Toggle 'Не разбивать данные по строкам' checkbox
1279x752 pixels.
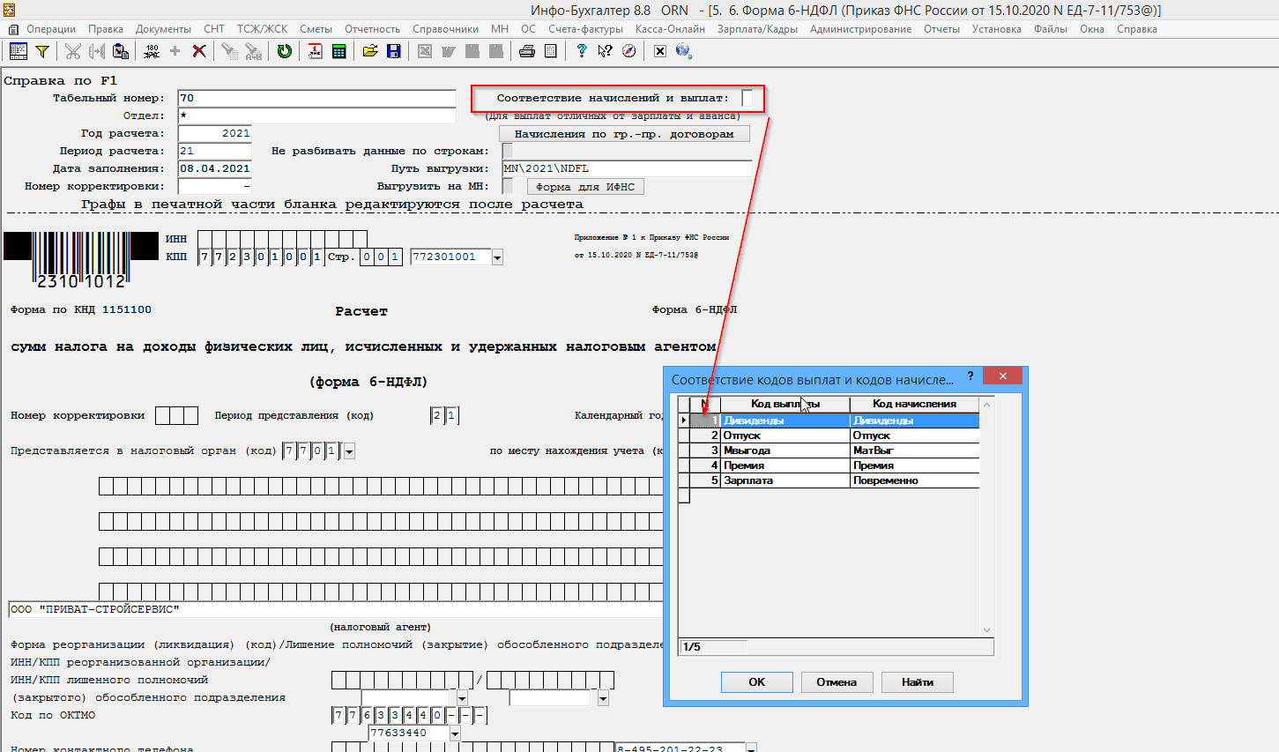[507, 151]
